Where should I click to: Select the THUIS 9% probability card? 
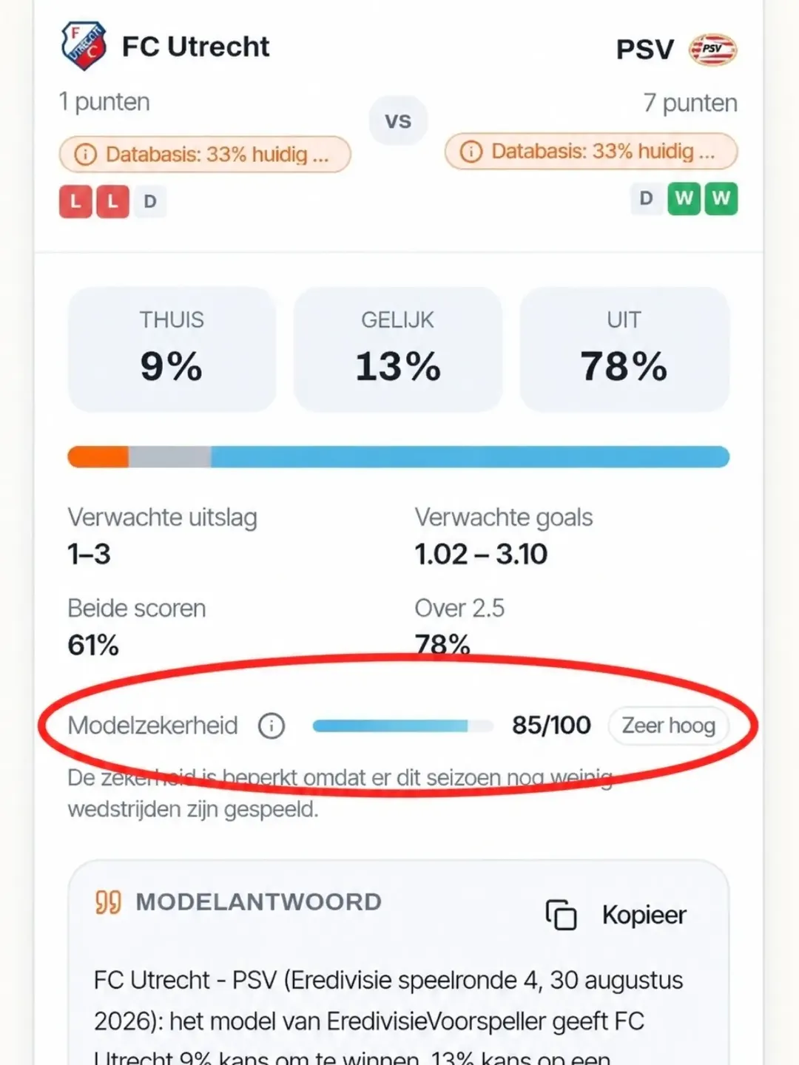[172, 349]
